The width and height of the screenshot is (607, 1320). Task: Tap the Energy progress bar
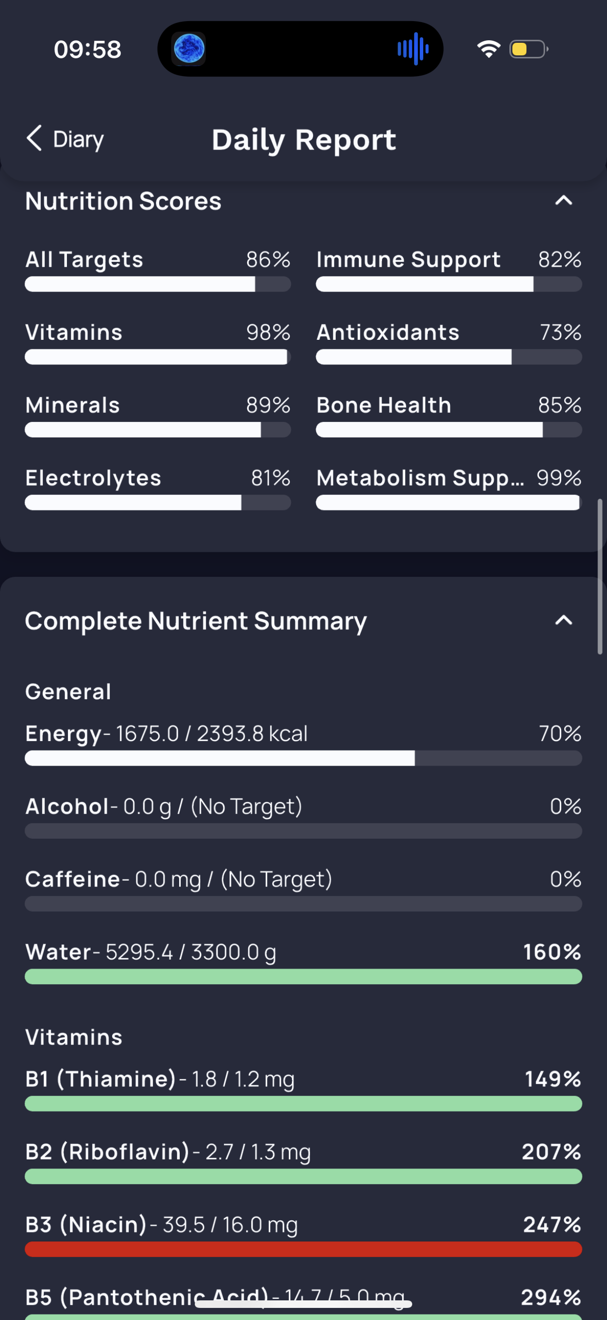(x=303, y=758)
